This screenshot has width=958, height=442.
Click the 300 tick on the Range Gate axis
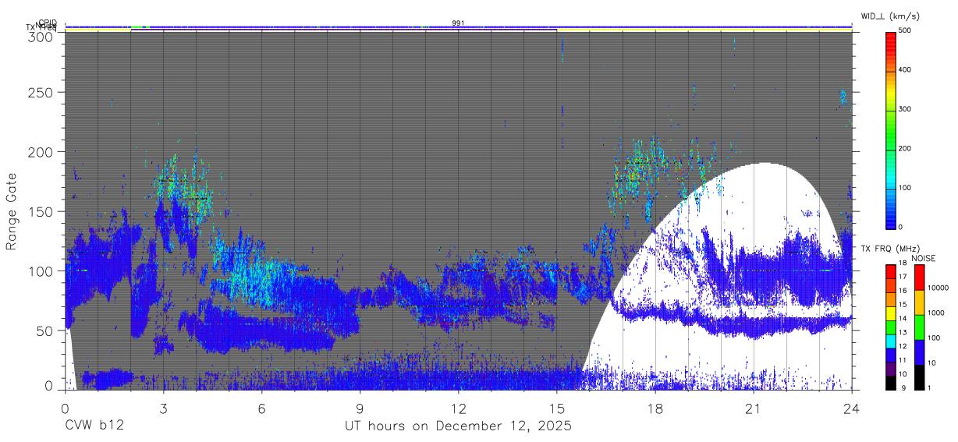click(40, 36)
